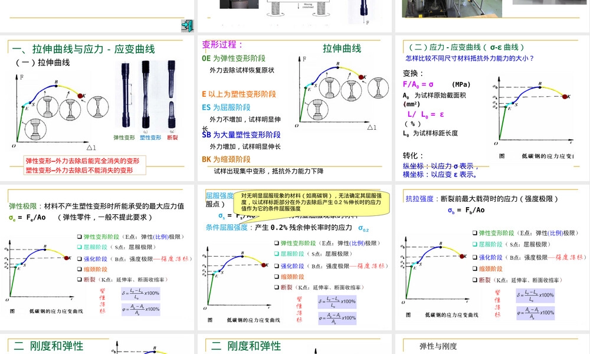The height and width of the screenshot is (354, 590).
Task: Select the bottom-row slide titled 弹性与刚度
Action: 493,344
